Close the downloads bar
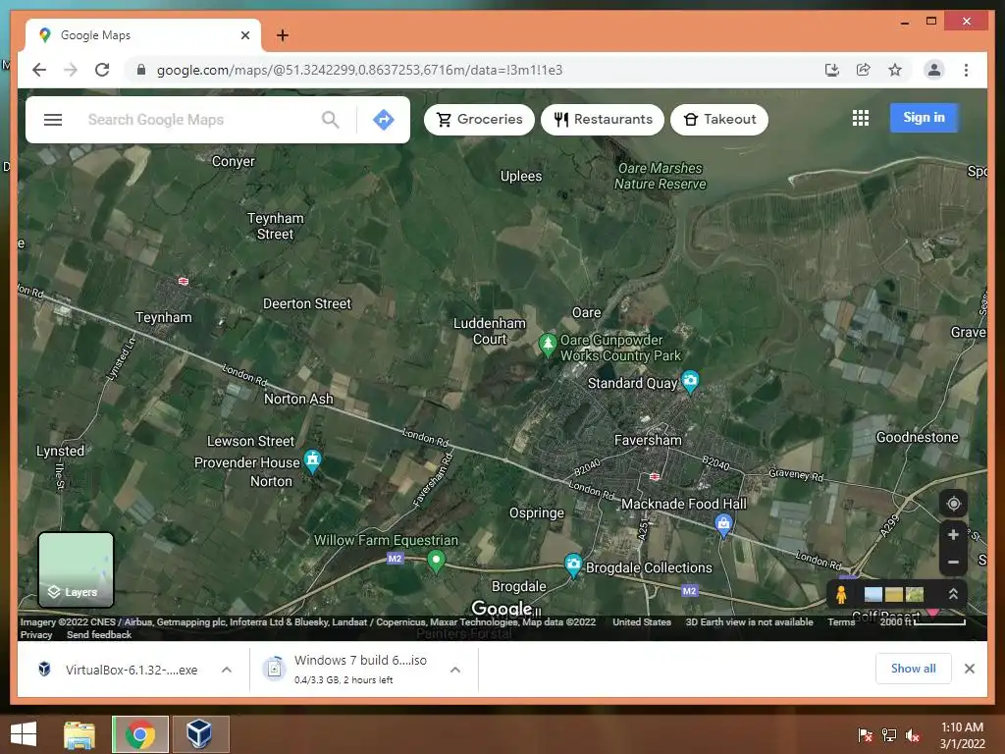The height and width of the screenshot is (754, 1005). tap(969, 669)
